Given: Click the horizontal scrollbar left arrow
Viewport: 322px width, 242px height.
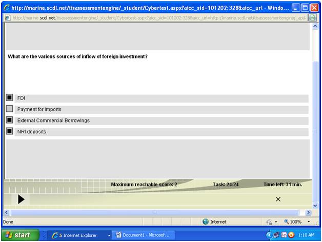Looking at the screenshot, I should pos(7,212).
